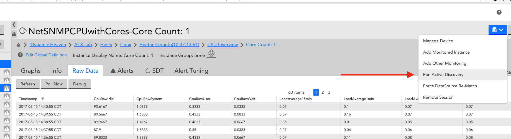This screenshot has height=139, width=511.
Task: Click the CpuRawSystem column header
Action: 149,99
